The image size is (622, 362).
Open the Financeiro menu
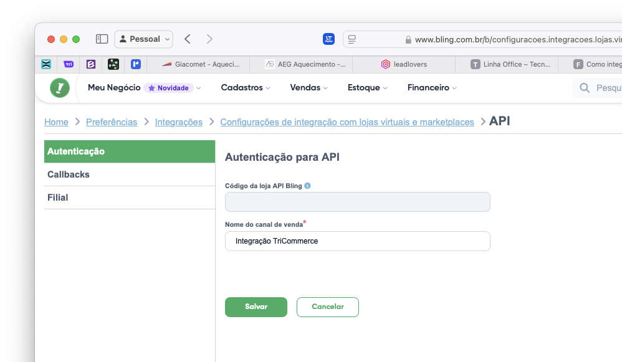coord(428,88)
